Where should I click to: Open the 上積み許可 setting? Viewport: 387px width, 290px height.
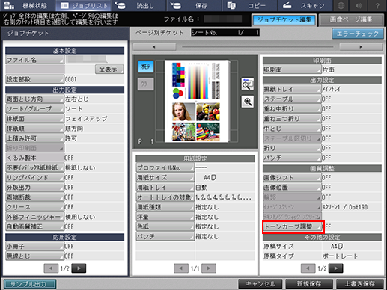34,138
